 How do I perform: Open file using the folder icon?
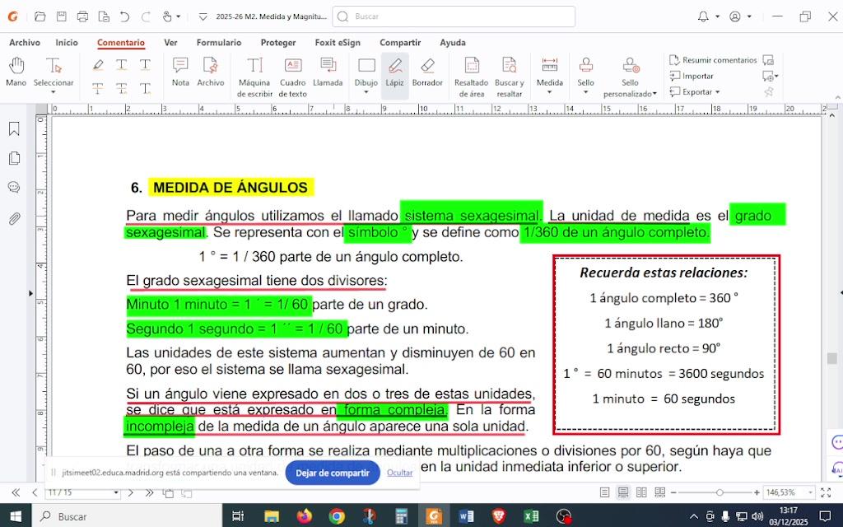(x=40, y=16)
